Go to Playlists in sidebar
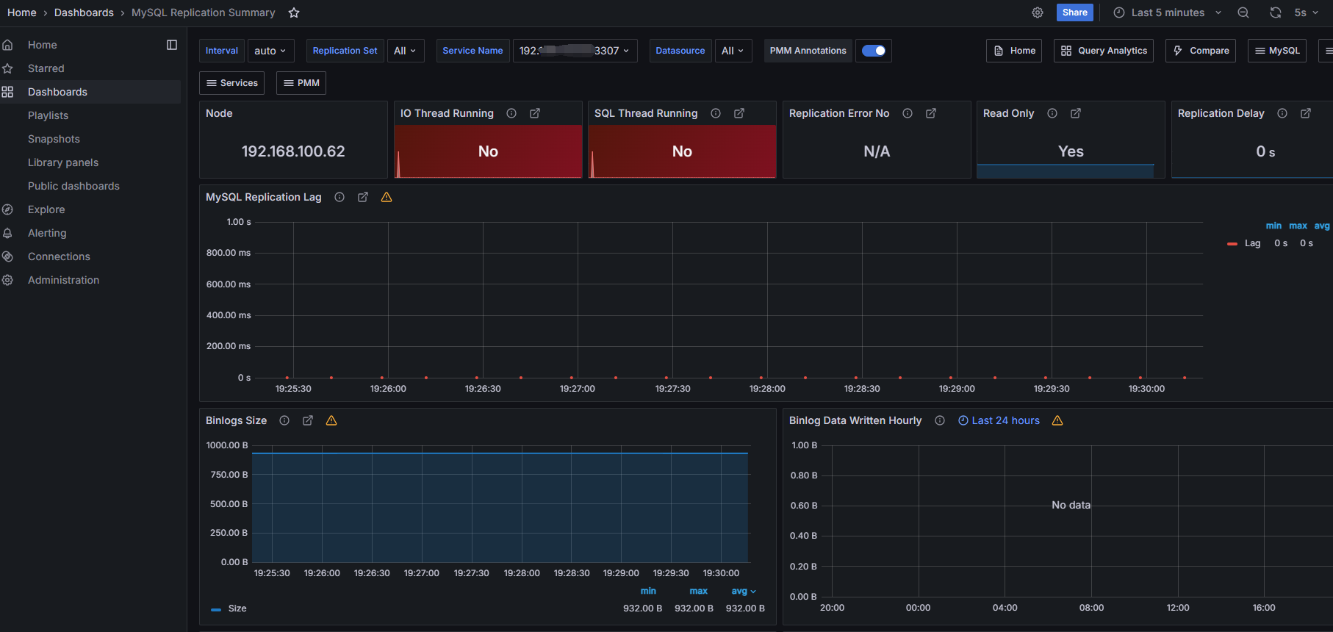The height and width of the screenshot is (632, 1333). pyautogui.click(x=48, y=115)
